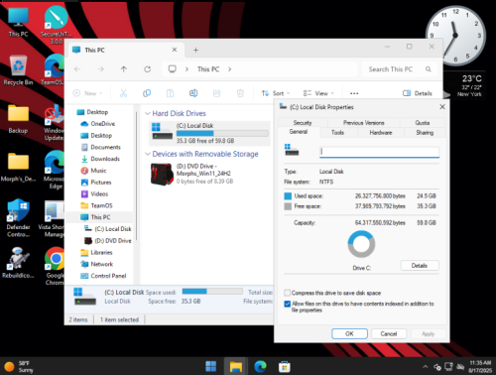Open the Windows Start button
Viewport: 496px width, 375px height.
tap(210, 366)
